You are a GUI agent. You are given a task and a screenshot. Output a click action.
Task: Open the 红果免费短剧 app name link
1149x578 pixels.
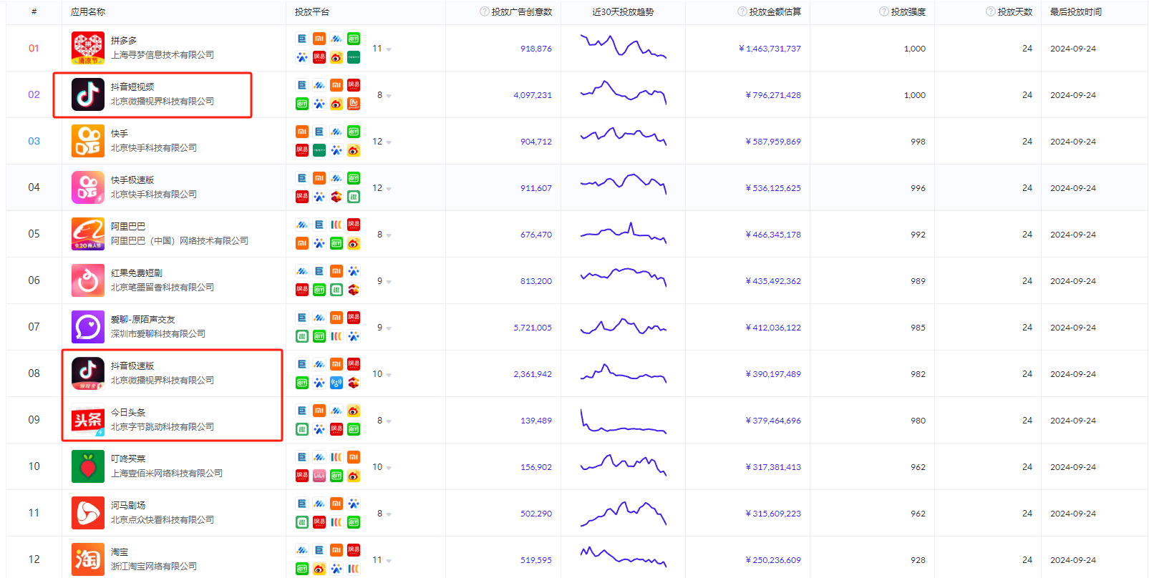(136, 273)
